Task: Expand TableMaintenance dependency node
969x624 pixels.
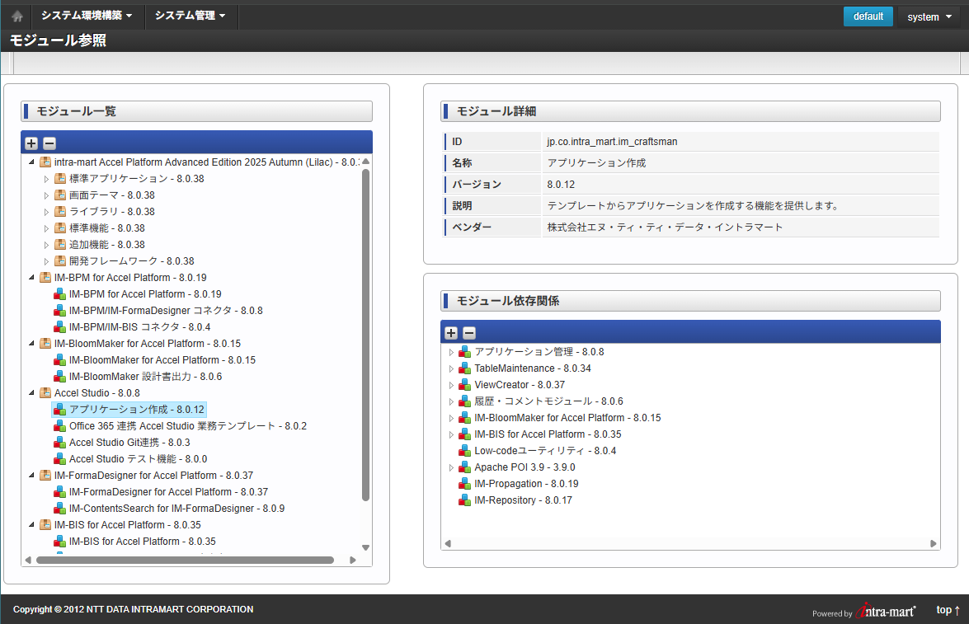Action: pyautogui.click(x=451, y=368)
